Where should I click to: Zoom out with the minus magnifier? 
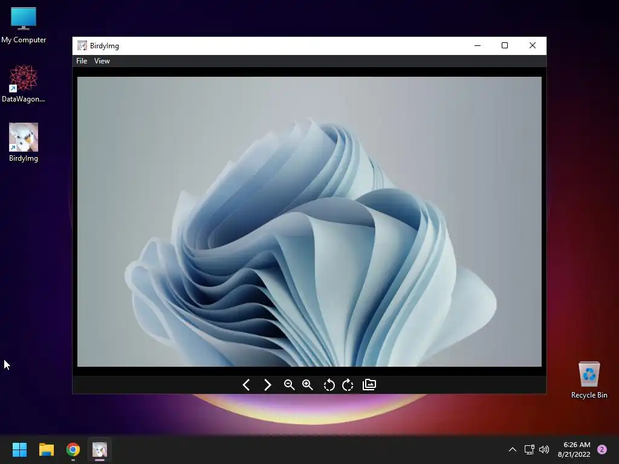290,385
